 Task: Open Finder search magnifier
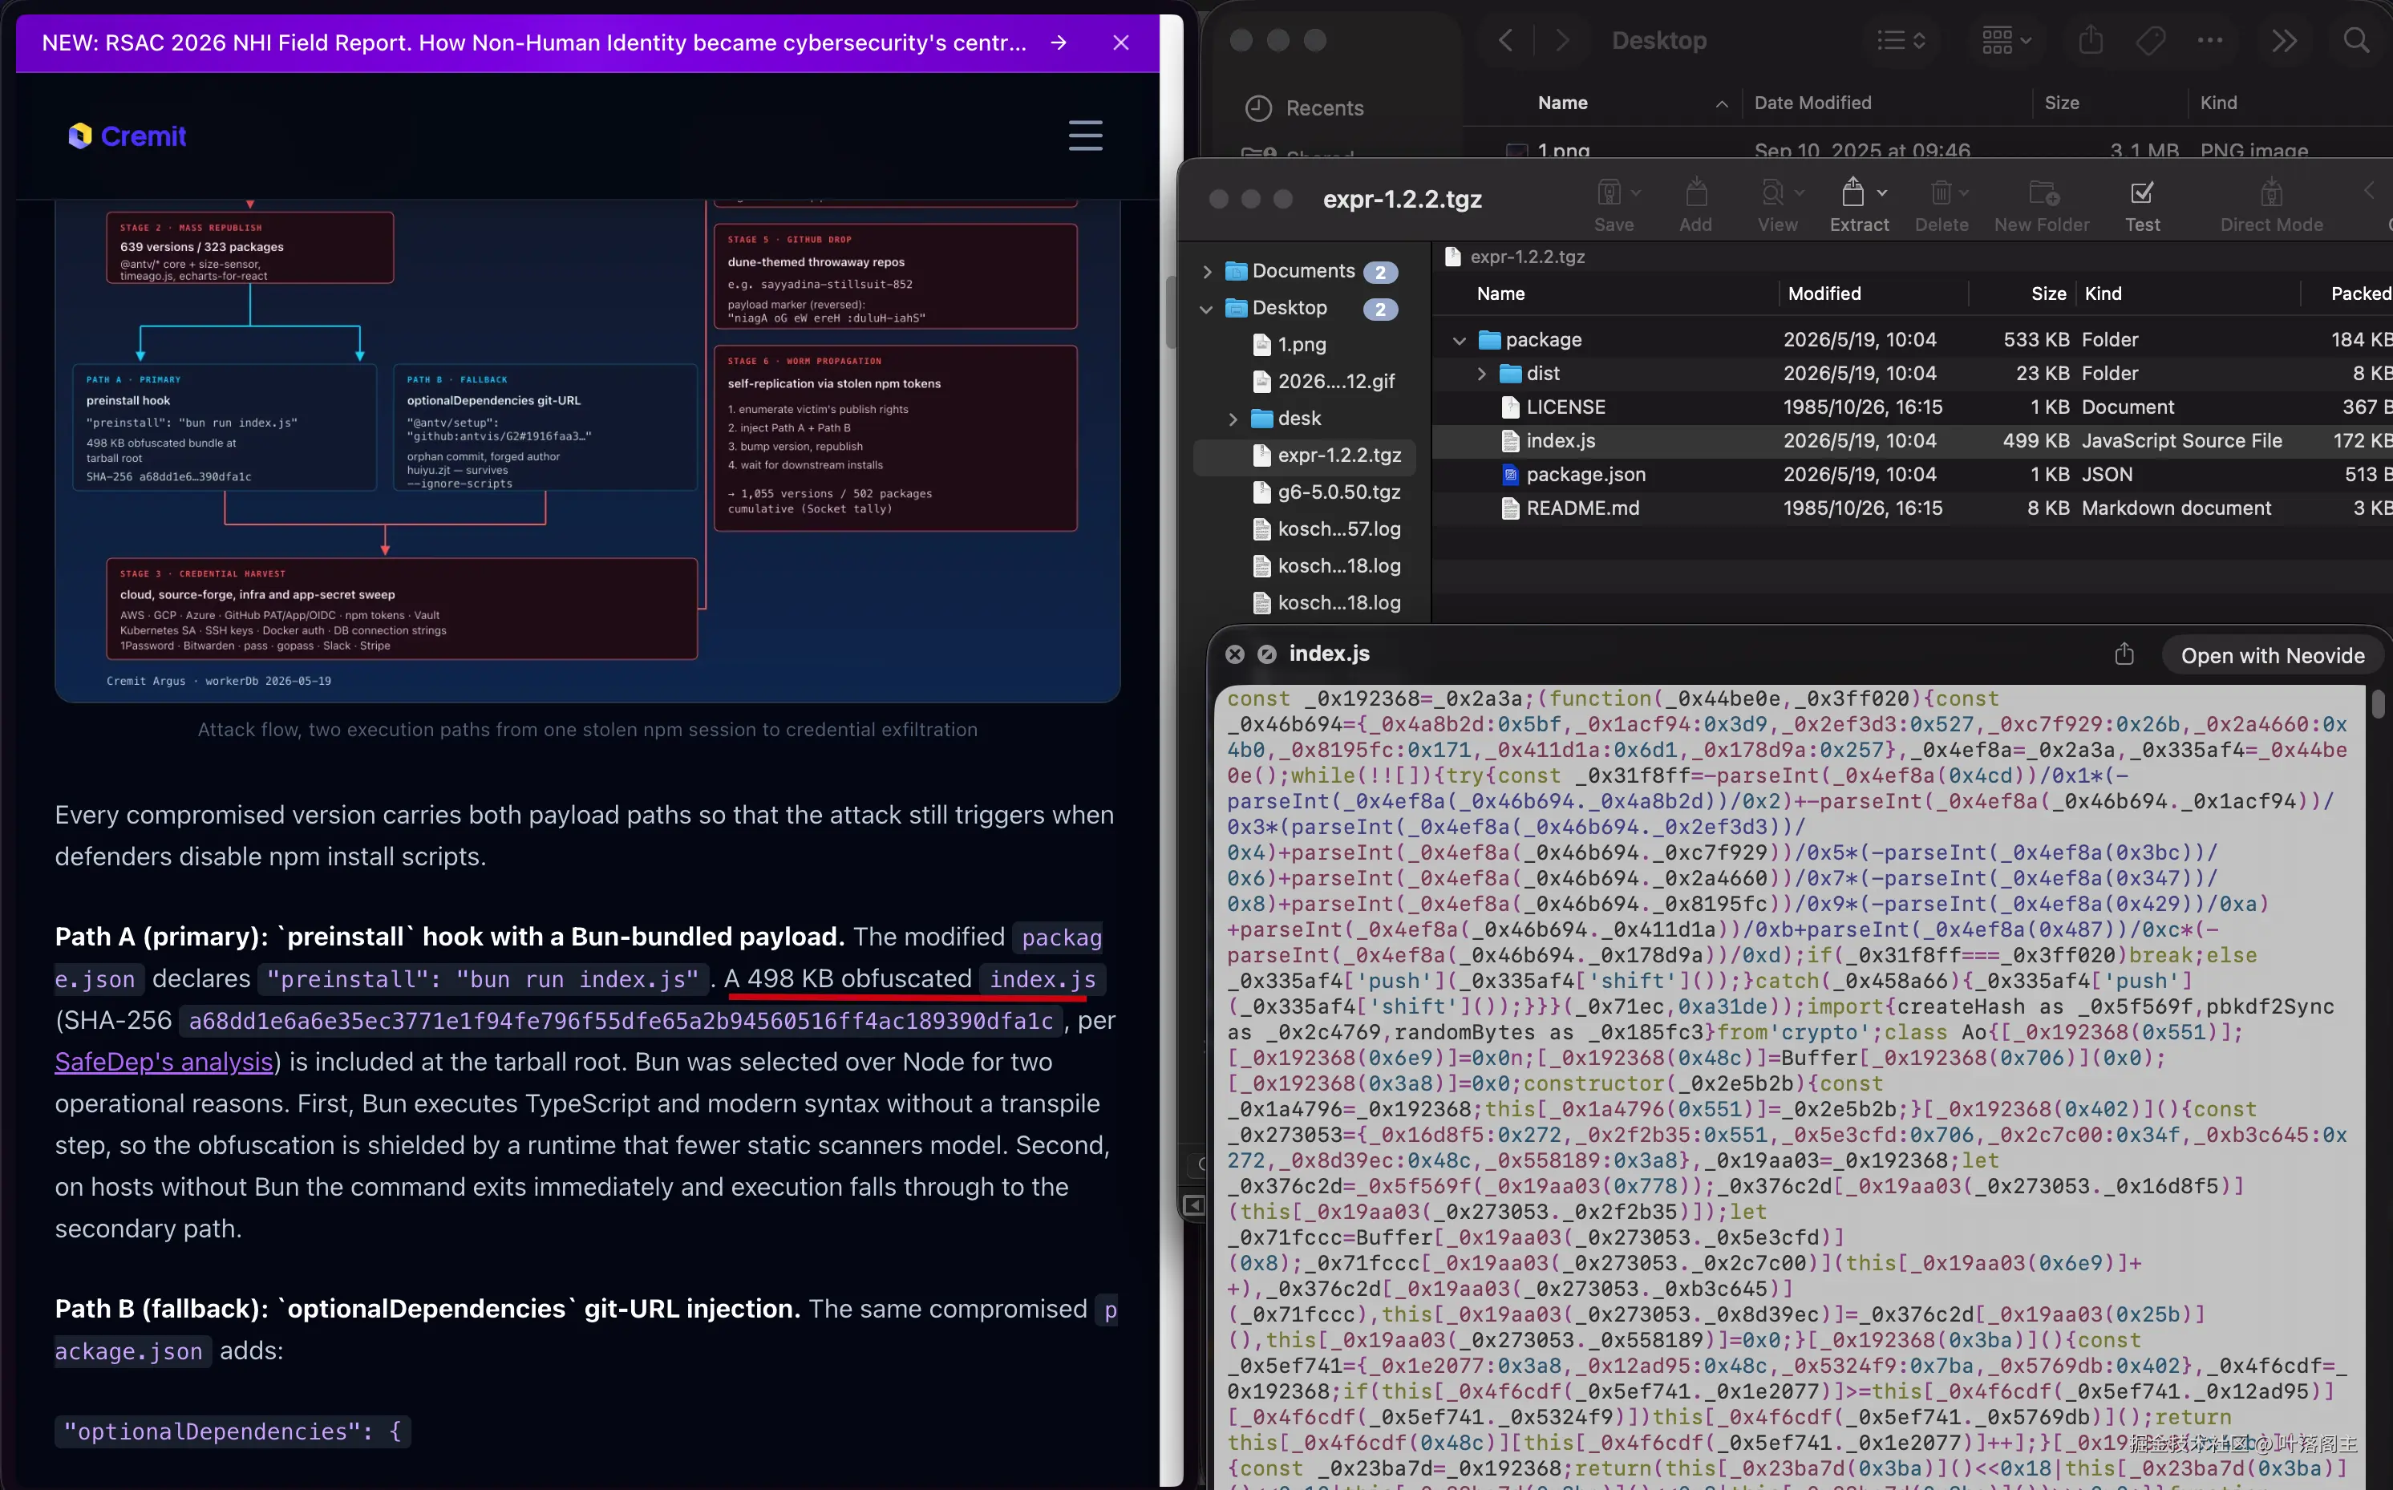(2355, 40)
